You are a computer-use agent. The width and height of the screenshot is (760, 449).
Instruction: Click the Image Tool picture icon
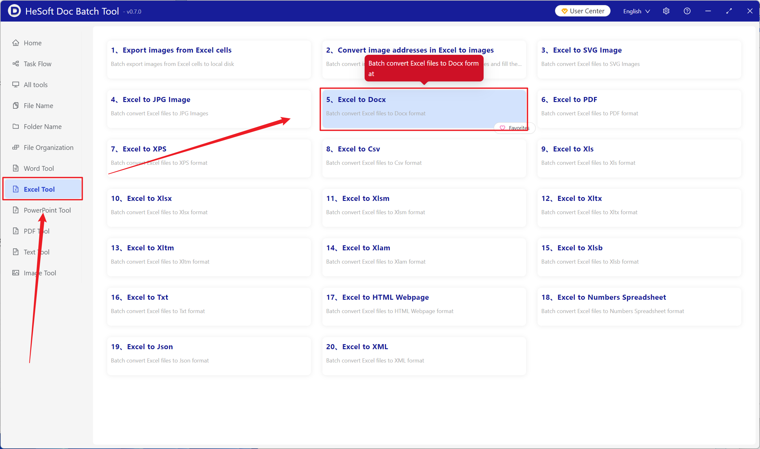point(16,273)
